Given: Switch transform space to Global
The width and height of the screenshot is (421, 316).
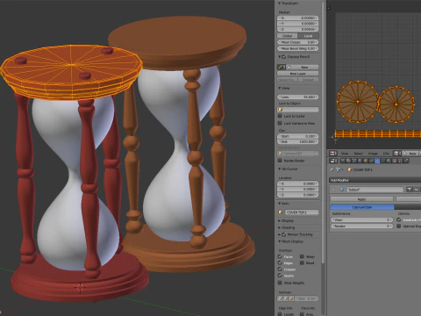Looking at the screenshot, I should pos(288,36).
